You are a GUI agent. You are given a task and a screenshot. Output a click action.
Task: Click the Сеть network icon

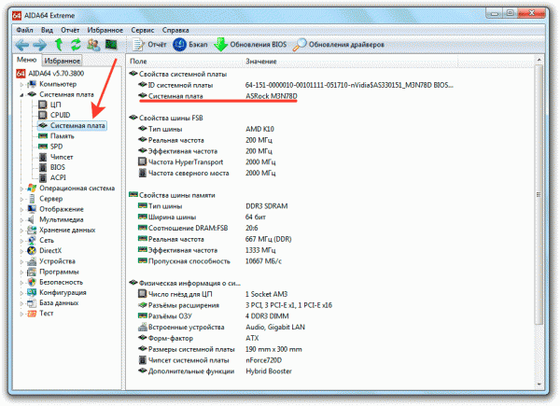tap(32, 240)
